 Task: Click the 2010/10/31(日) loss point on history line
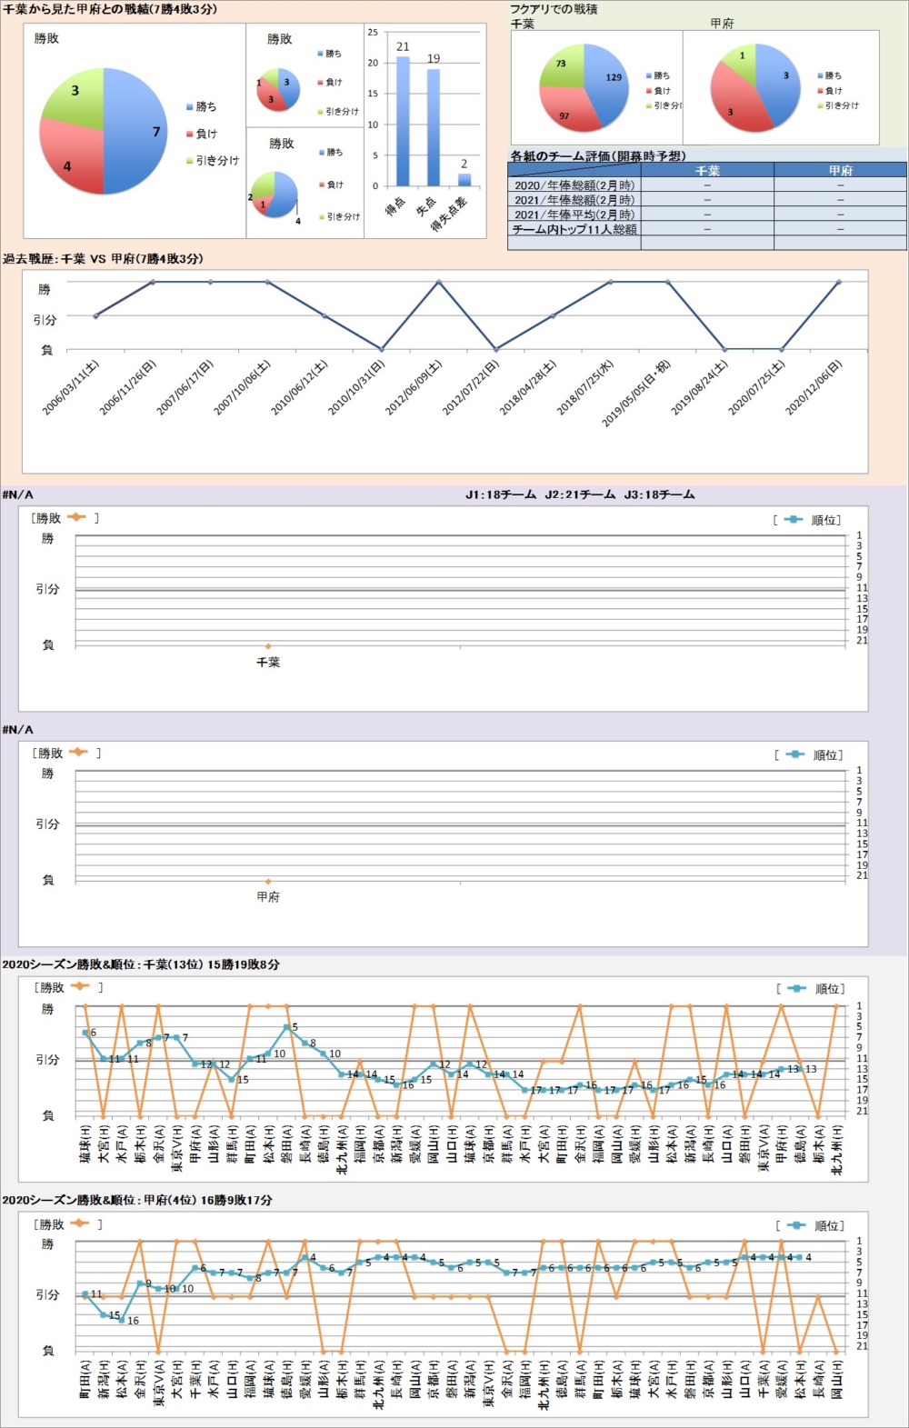pyautogui.click(x=382, y=349)
